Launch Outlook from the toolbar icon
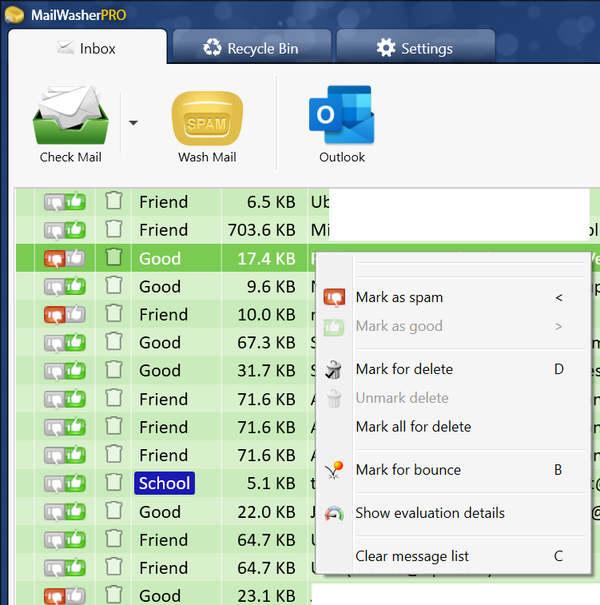This screenshot has height=605, width=600. pos(342,114)
